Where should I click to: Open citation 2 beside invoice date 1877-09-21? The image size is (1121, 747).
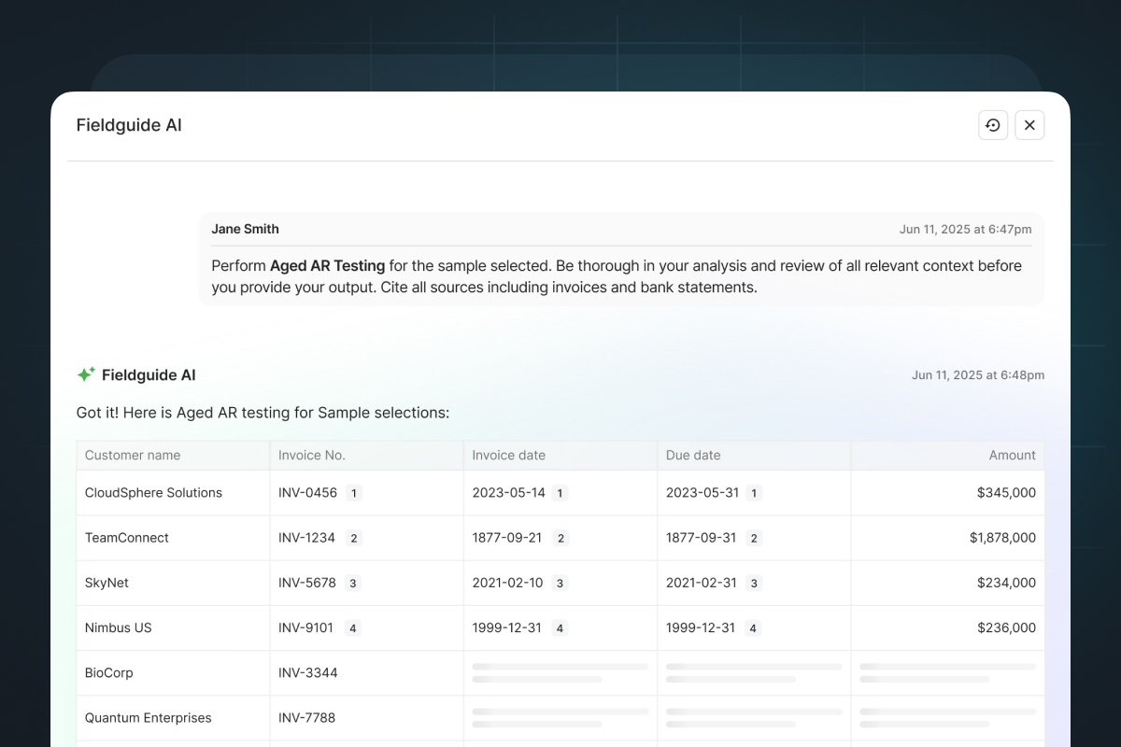click(560, 538)
